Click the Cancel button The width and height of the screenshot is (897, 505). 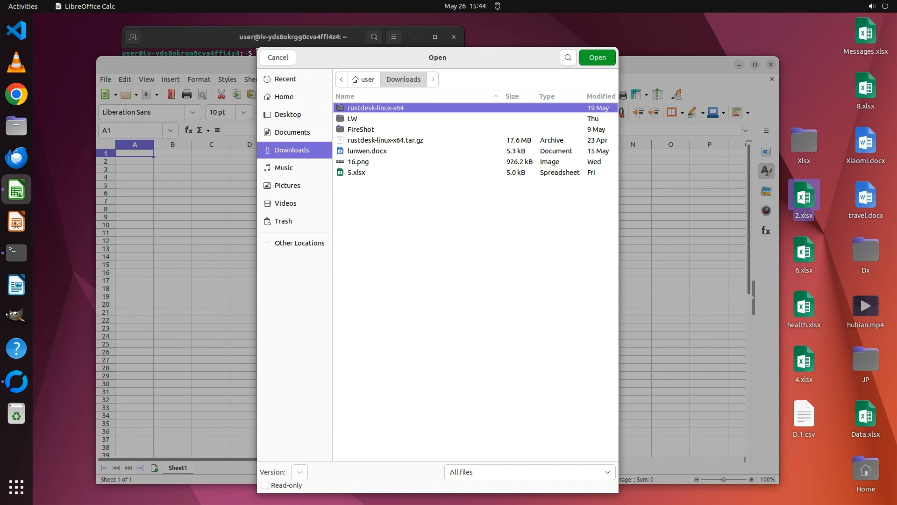click(278, 58)
